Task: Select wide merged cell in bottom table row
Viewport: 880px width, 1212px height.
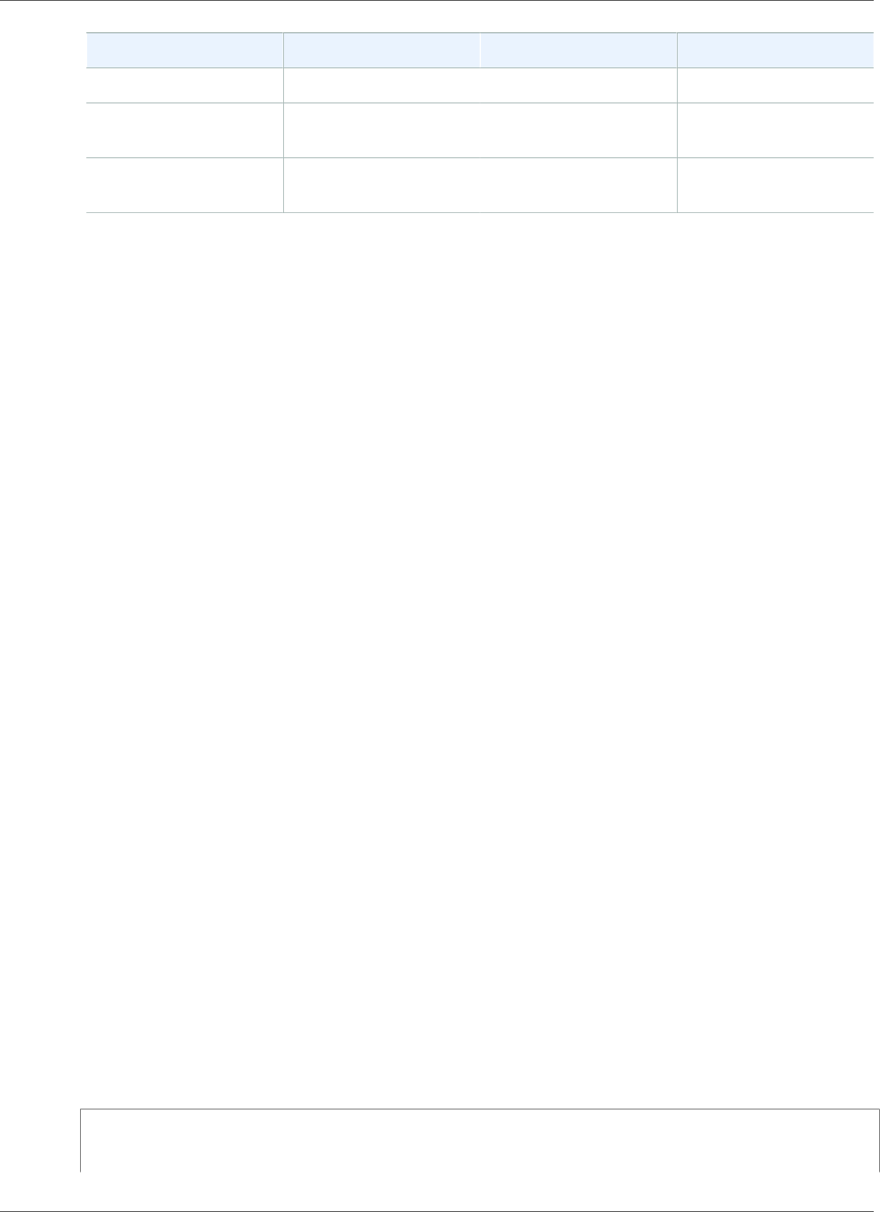Action: [x=480, y=185]
